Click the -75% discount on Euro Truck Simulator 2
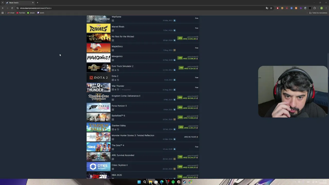The width and height of the screenshot is (329, 185). (181, 68)
